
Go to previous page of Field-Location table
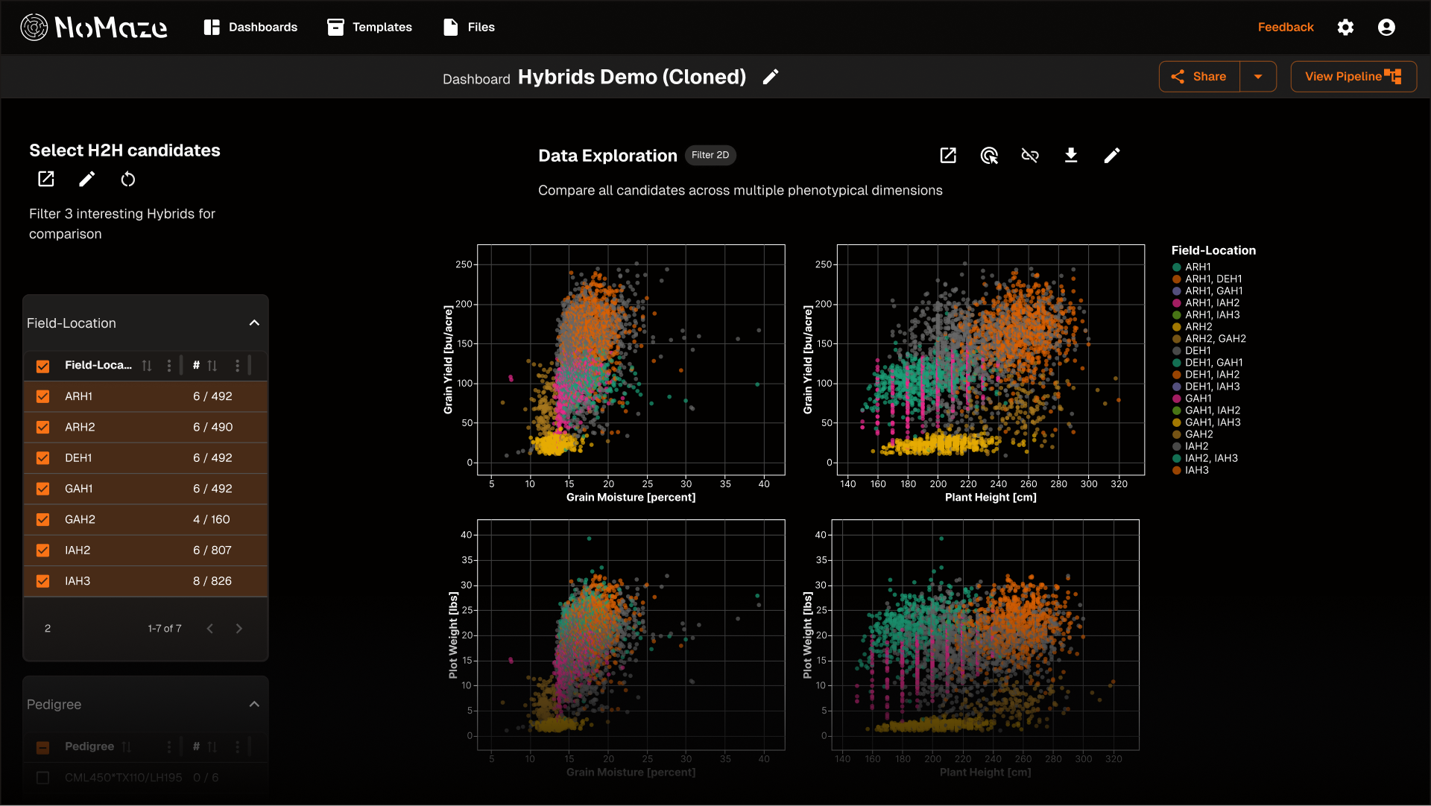[210, 629]
